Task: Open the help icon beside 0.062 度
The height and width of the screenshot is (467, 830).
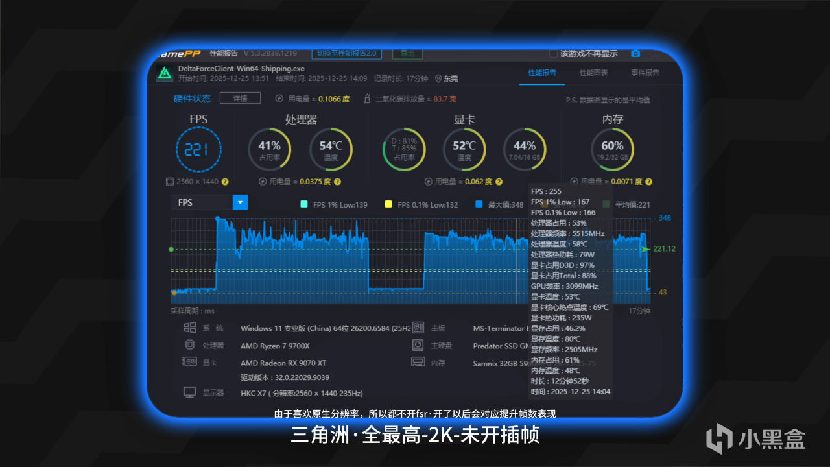Action: tap(498, 182)
